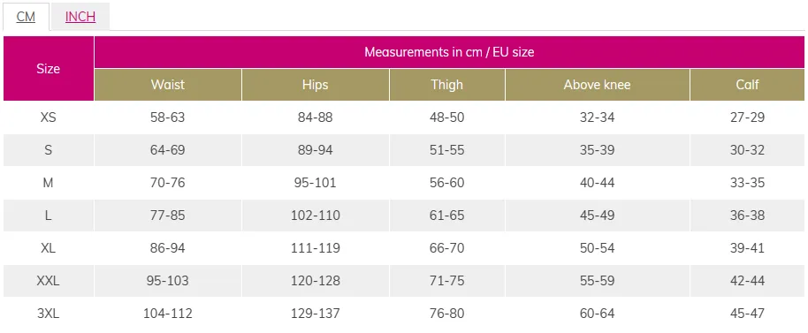Click the XXL size row label
This screenshot has width=808, height=333.
point(49,281)
